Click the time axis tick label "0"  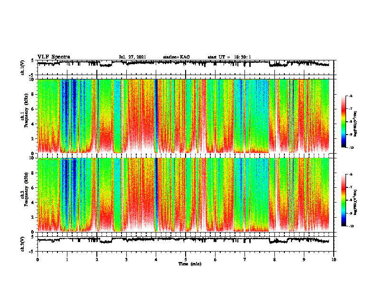(38, 260)
